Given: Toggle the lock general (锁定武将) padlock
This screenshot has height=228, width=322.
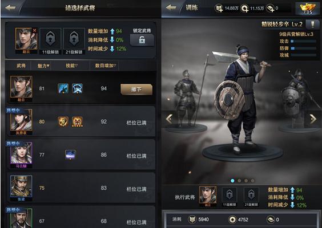Looking at the screenshot, I should [x=142, y=40].
